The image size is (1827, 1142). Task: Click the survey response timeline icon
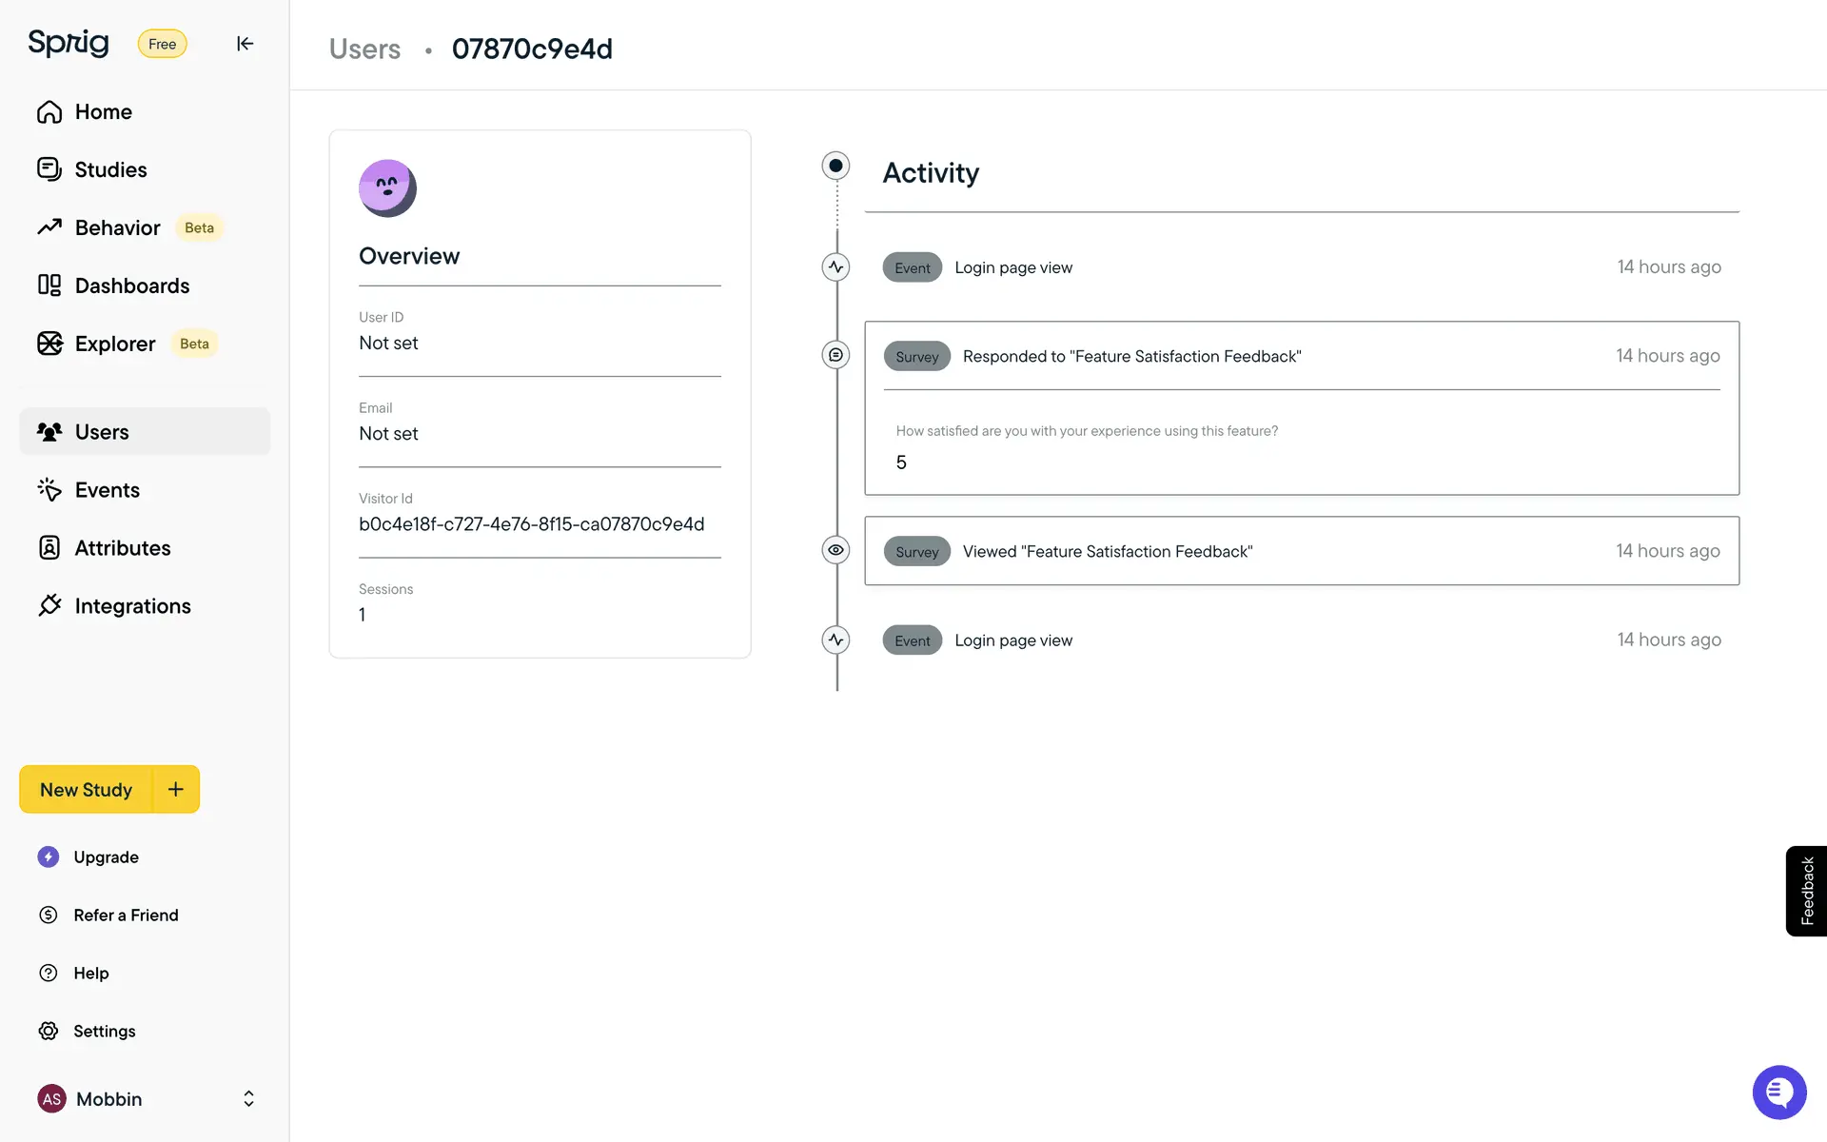pos(835,355)
